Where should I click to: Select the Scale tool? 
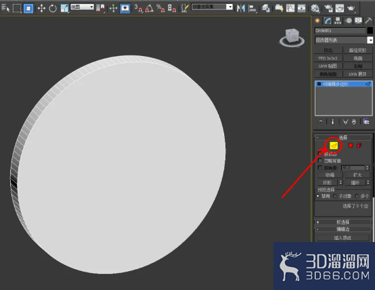(x=64, y=8)
